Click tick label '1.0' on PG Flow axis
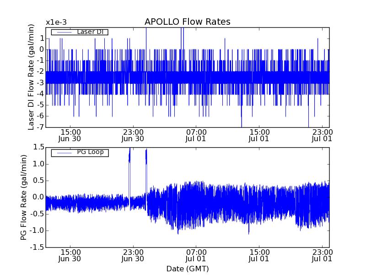Viewport: 366px width, 275px height. pyautogui.click(x=38, y=164)
